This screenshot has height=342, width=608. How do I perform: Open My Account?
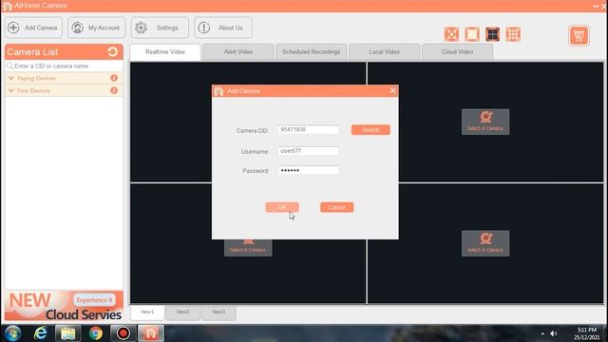pos(97,28)
